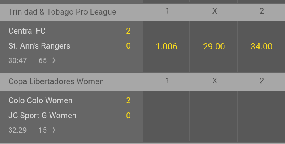Screen dimensions: 285x144
Task: Click empty draw cell for Colo Colo match
Action: pyautogui.click(x=214, y=116)
